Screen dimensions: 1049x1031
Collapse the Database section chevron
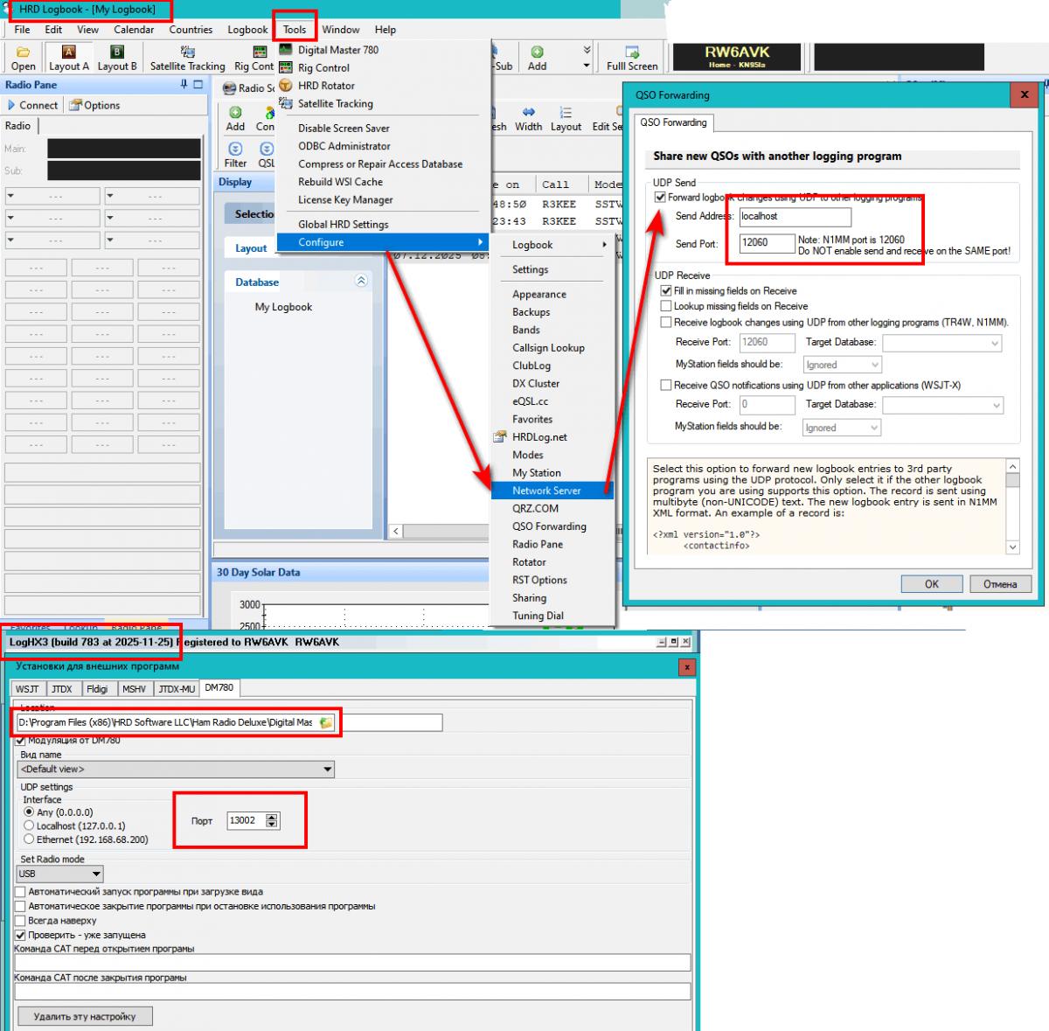click(361, 282)
